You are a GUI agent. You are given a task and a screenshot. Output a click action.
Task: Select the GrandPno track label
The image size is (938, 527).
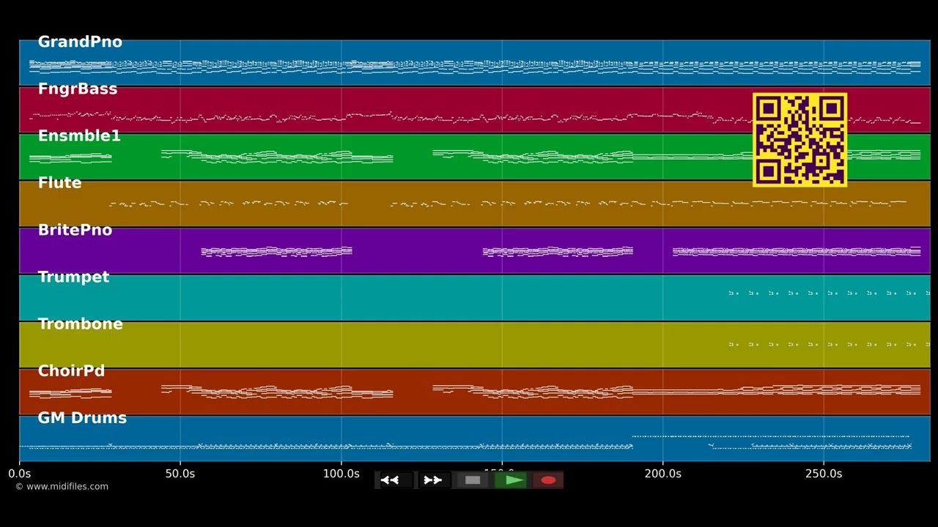(x=80, y=42)
